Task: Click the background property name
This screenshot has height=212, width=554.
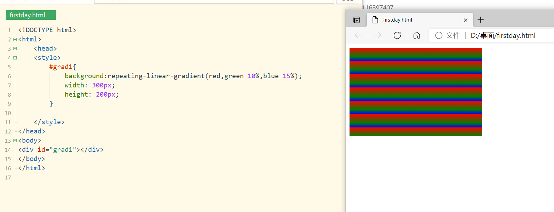Action: click(x=84, y=76)
